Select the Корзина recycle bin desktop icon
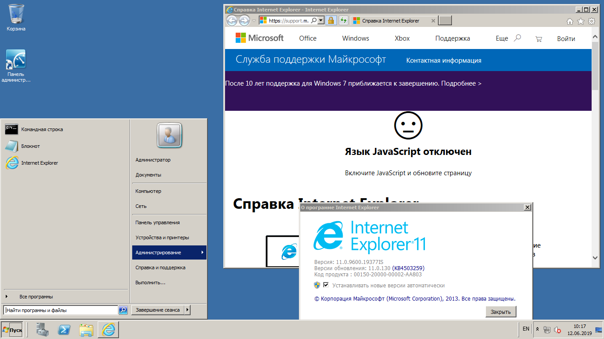 click(16, 18)
